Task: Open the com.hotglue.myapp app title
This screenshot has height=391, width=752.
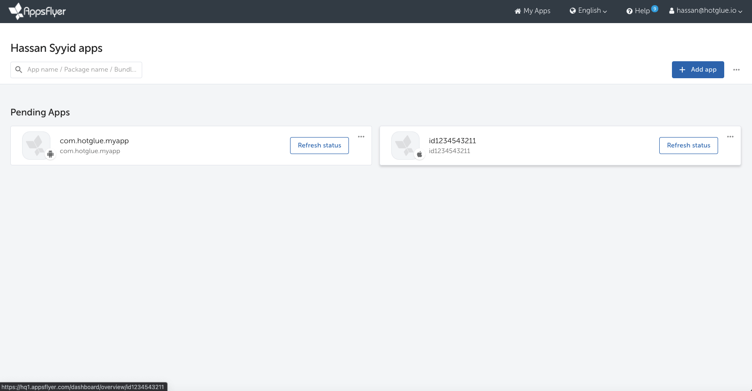Action: pyautogui.click(x=94, y=141)
